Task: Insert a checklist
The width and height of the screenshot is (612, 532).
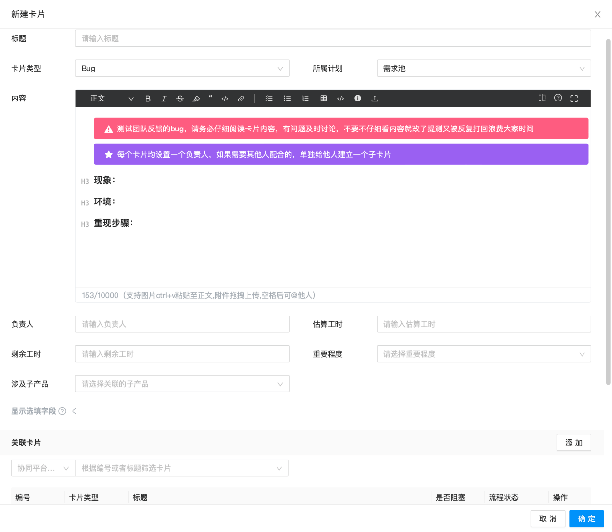Action: point(269,99)
